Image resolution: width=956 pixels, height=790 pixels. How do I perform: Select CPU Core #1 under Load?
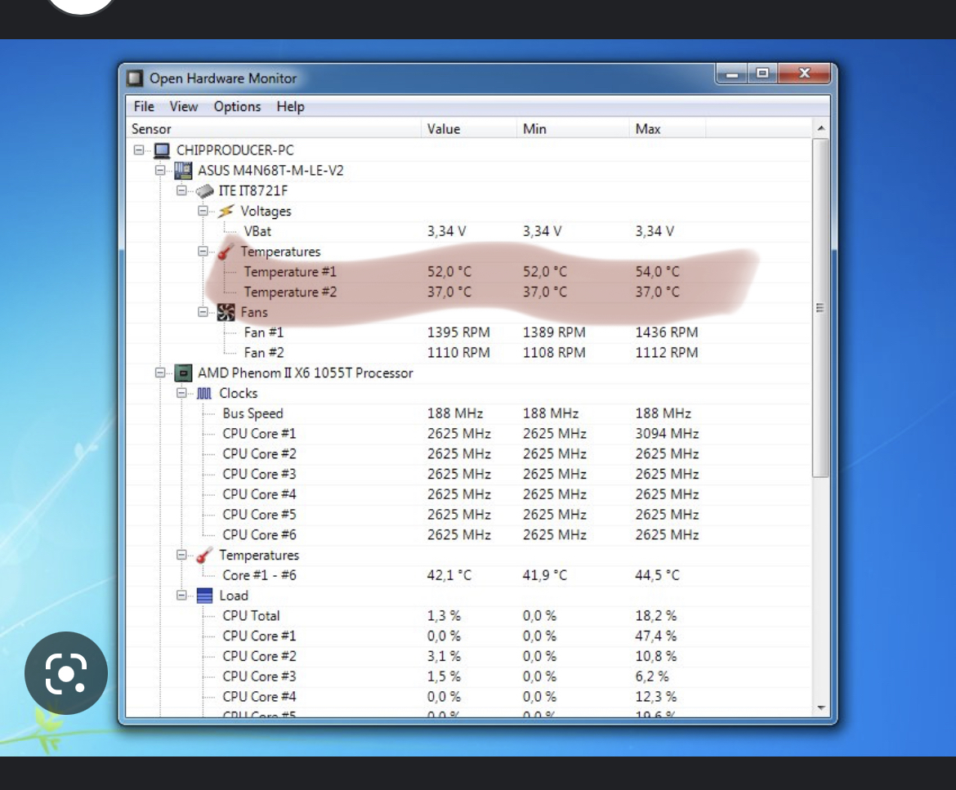pyautogui.click(x=468, y=636)
